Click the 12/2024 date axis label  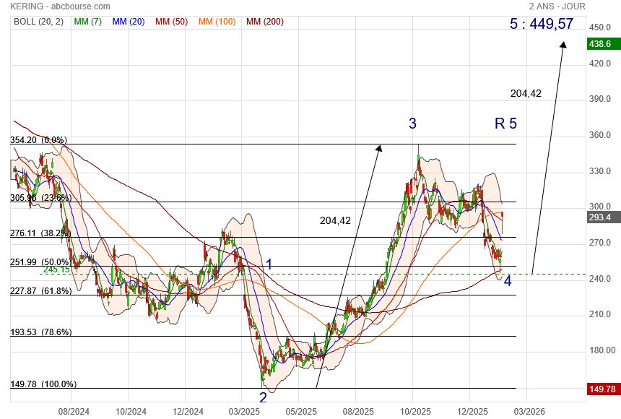click(x=188, y=412)
